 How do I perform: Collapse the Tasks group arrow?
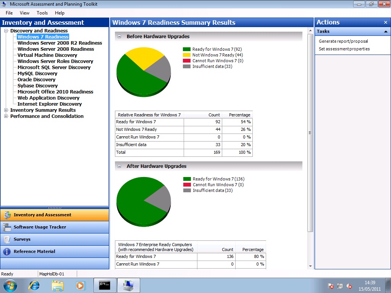point(386,31)
